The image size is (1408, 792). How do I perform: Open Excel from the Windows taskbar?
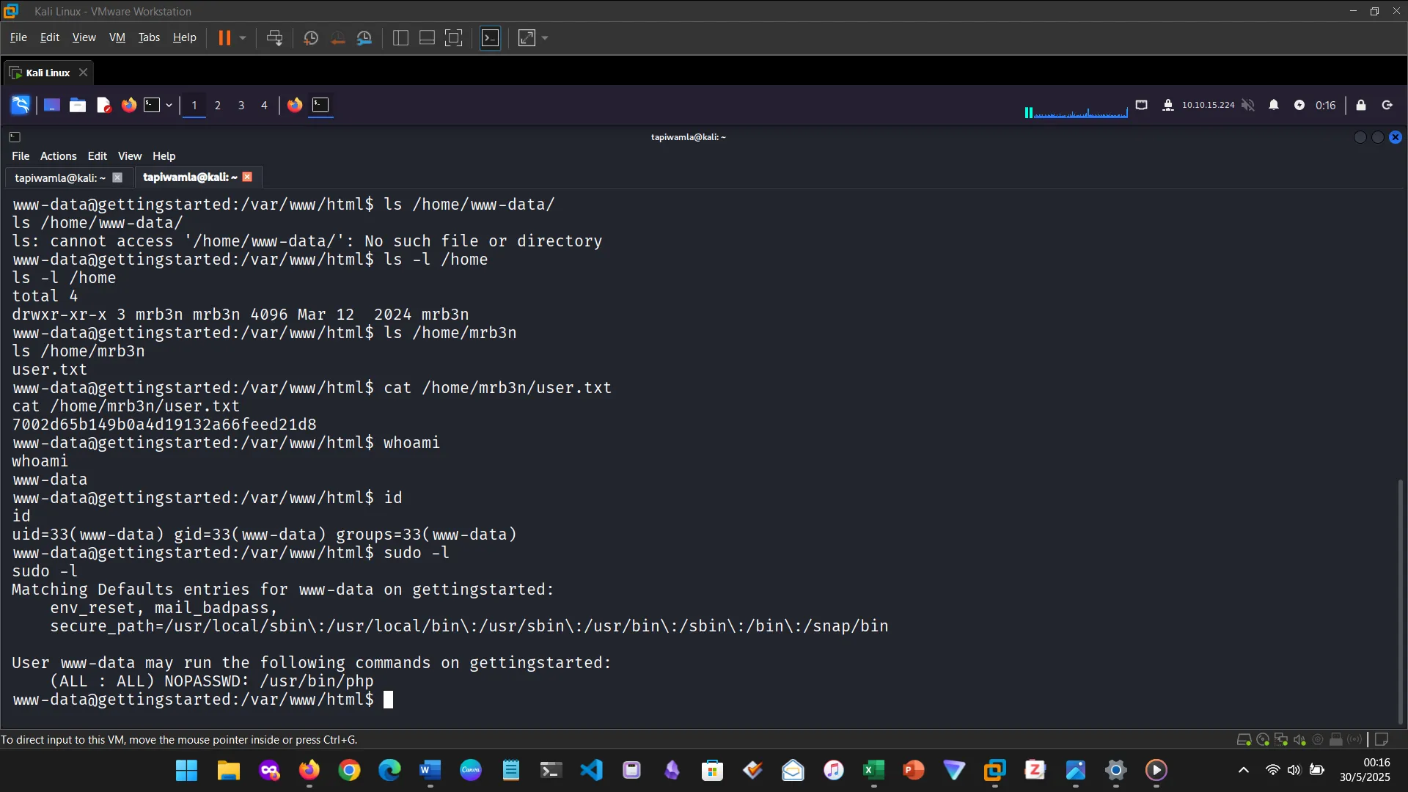pos(873,770)
